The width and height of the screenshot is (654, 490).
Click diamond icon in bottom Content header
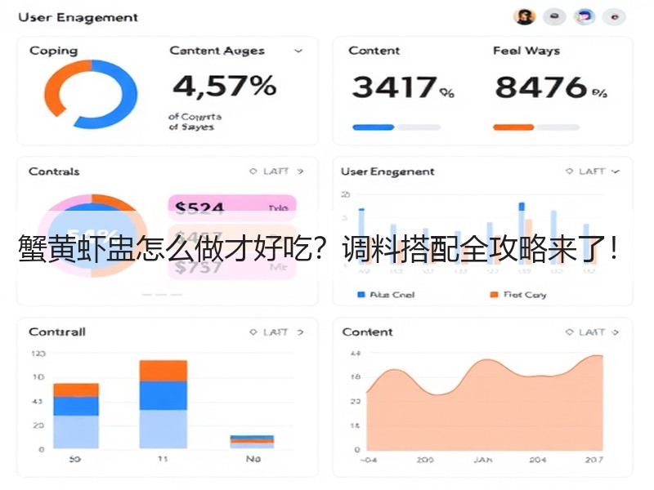pos(569,332)
